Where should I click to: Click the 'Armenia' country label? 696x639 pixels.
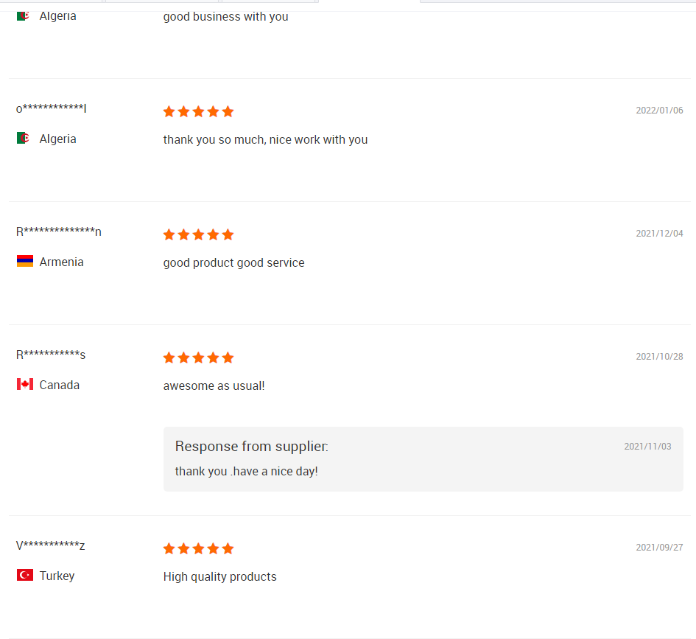click(61, 262)
